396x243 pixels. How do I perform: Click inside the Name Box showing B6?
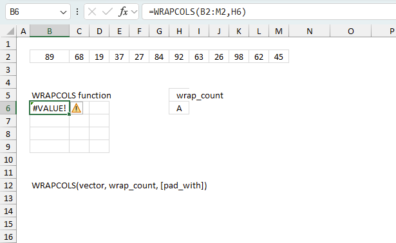[x=33, y=12]
